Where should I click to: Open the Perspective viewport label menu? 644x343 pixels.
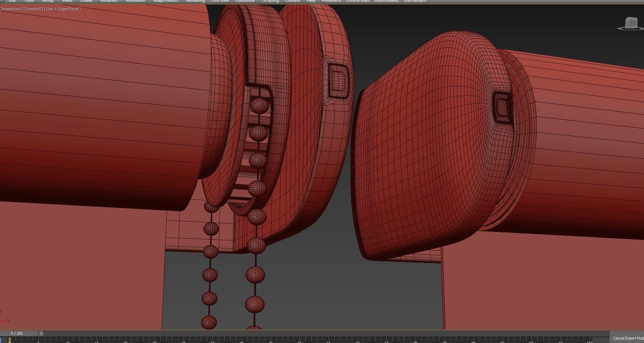coord(11,9)
